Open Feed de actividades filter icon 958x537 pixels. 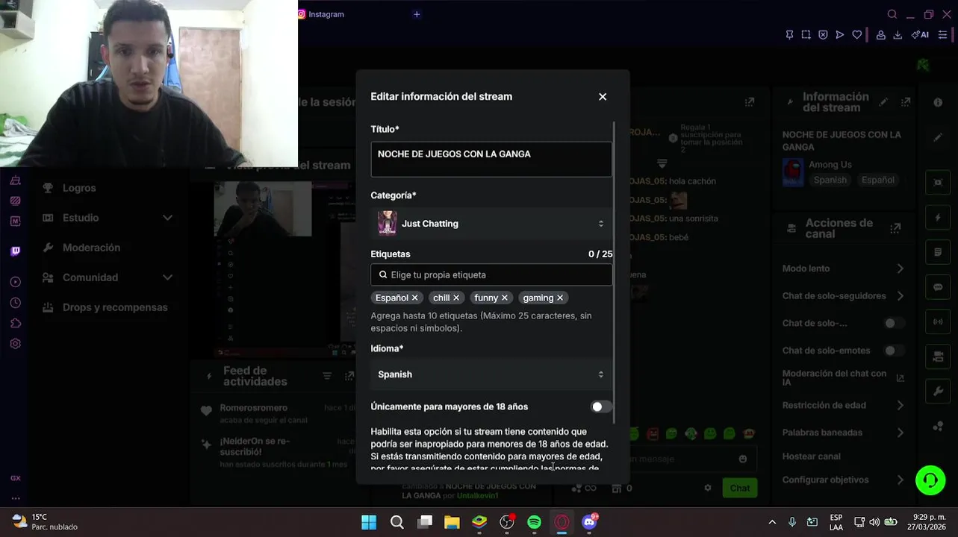(327, 377)
